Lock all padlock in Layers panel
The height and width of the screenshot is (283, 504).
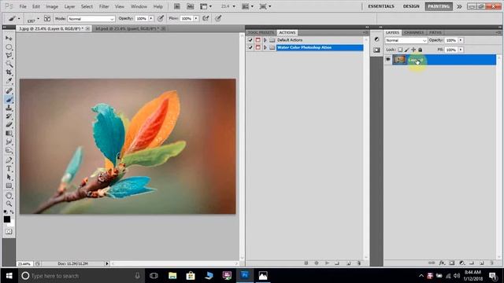[x=420, y=50]
